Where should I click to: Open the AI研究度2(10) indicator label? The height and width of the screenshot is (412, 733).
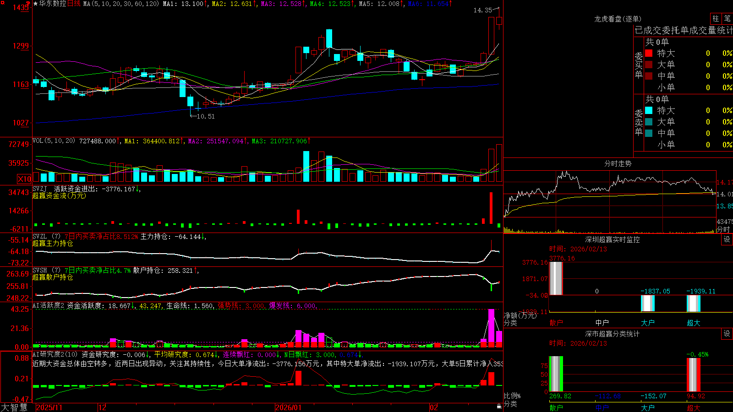click(55, 354)
